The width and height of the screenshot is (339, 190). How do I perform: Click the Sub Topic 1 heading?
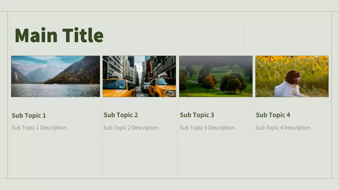click(29, 116)
